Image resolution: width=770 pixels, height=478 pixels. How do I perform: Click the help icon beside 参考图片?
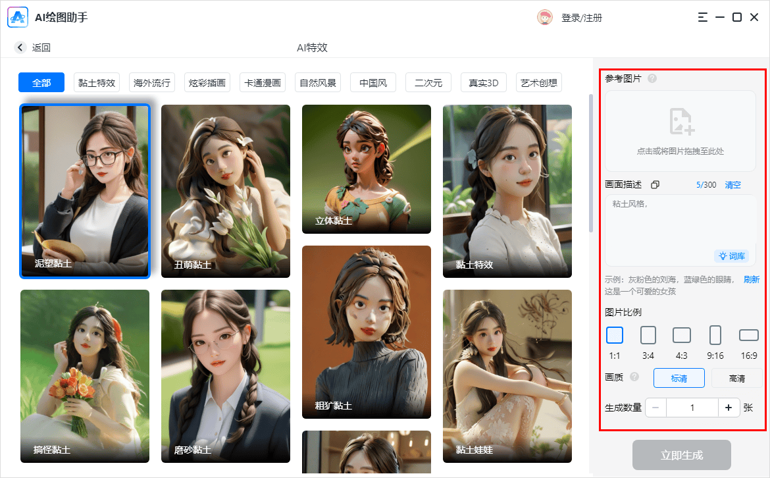[x=652, y=79]
